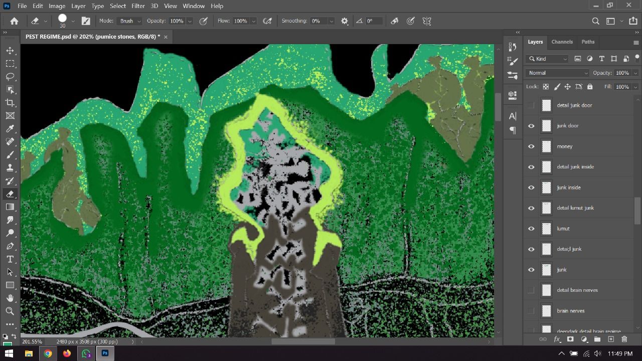Select the Lasso tool

coord(10,77)
